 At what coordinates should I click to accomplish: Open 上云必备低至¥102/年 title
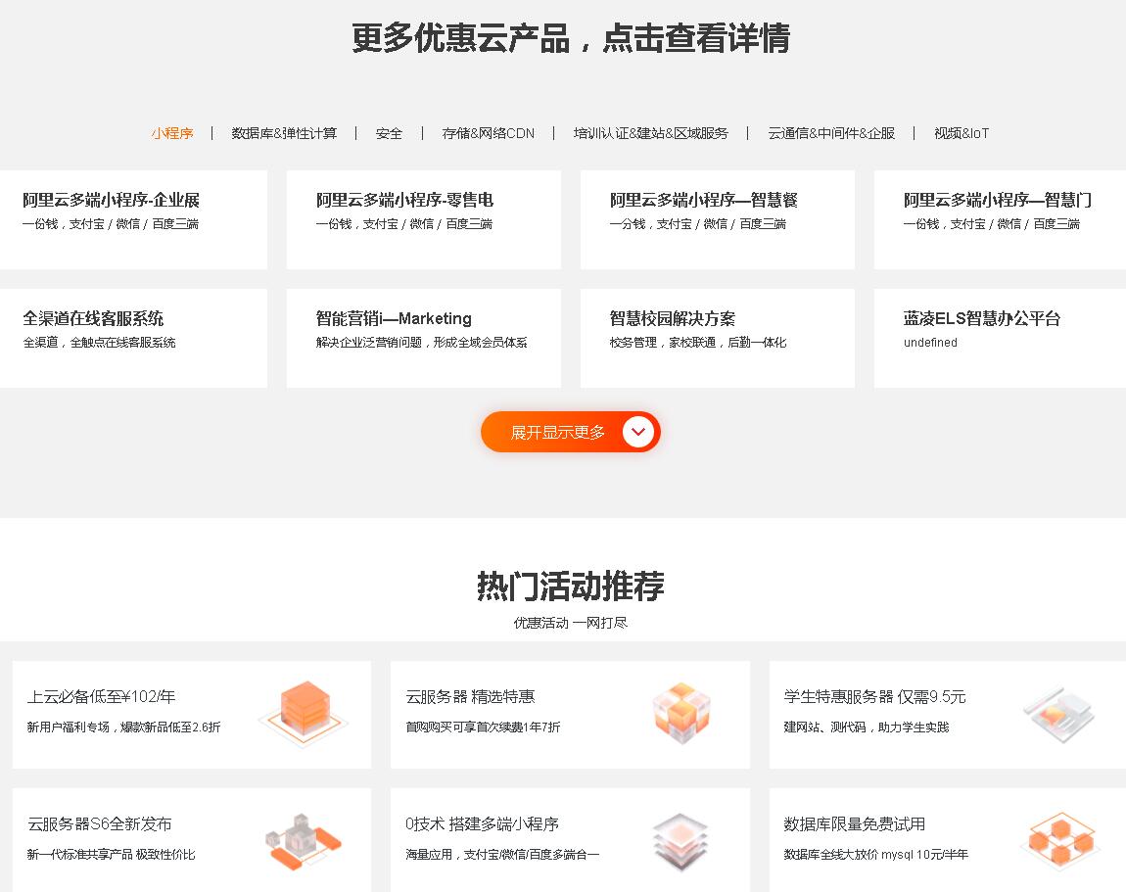[101, 696]
